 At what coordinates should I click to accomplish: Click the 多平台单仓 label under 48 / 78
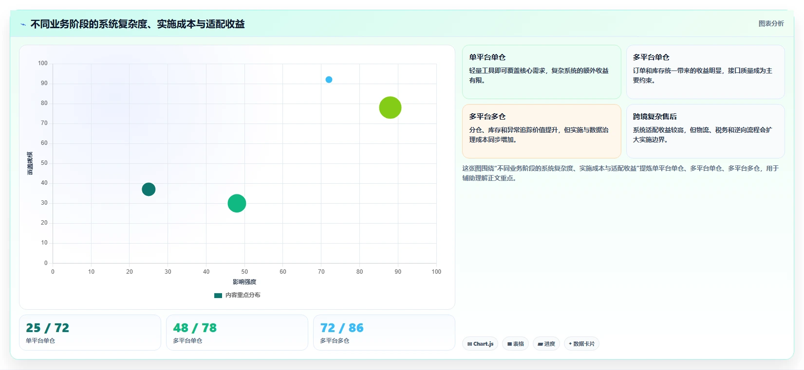(187, 341)
